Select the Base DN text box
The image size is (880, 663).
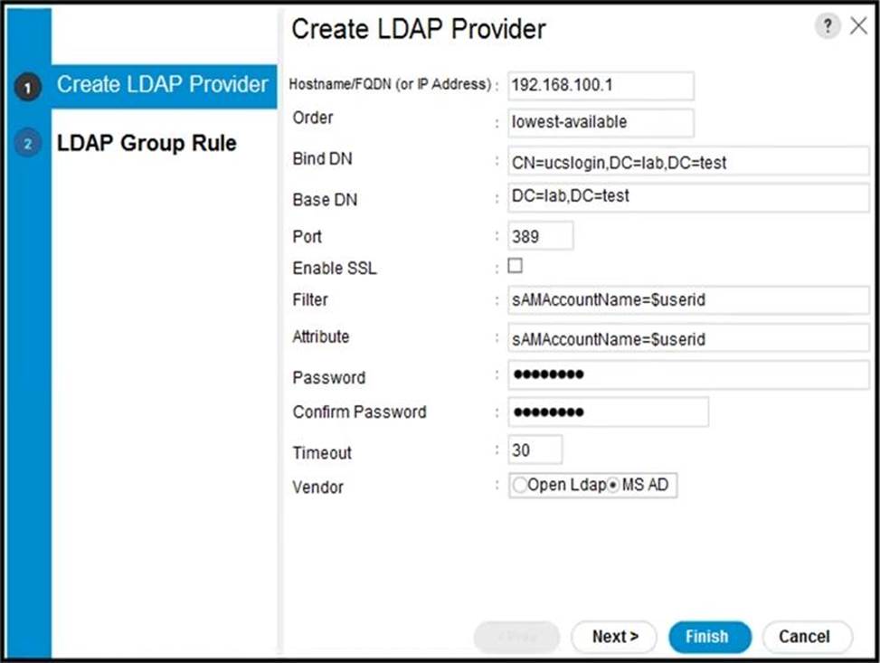[x=687, y=196]
